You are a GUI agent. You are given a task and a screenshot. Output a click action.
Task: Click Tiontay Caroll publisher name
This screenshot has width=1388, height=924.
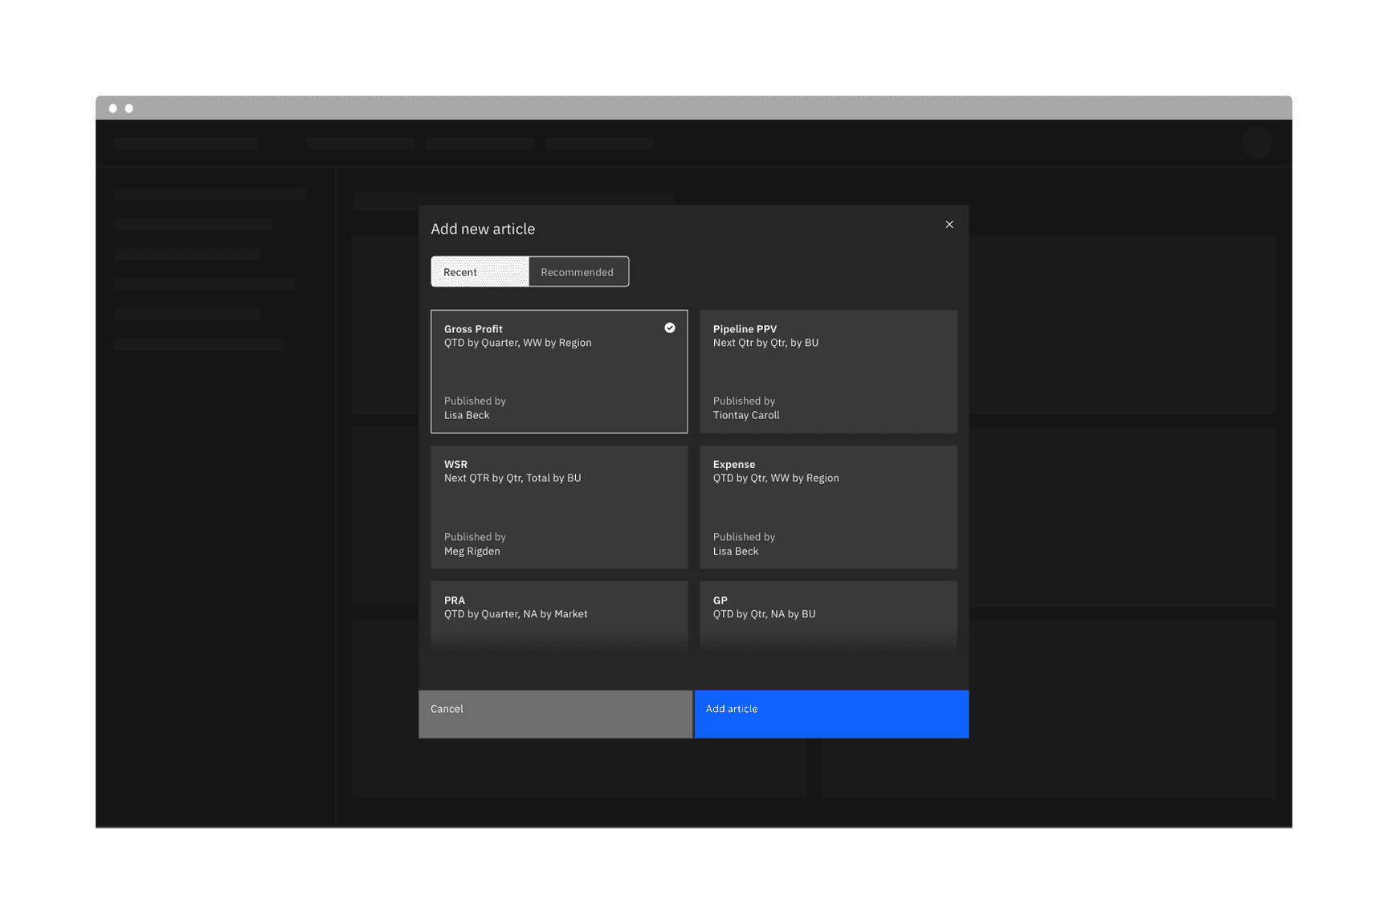point(745,415)
